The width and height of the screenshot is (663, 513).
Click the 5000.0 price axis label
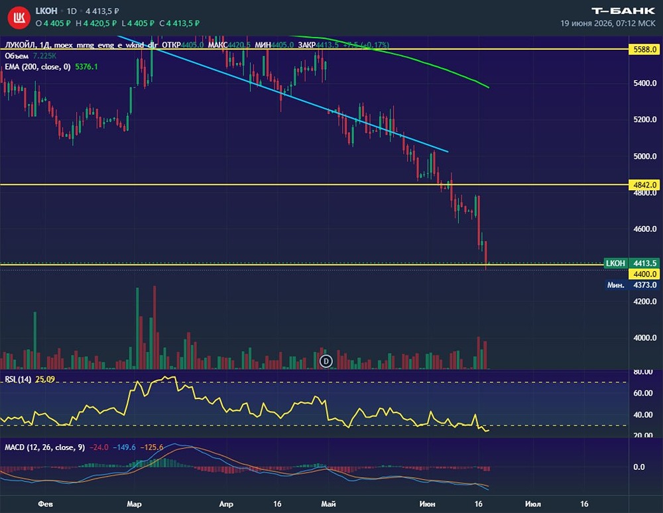(x=645, y=156)
